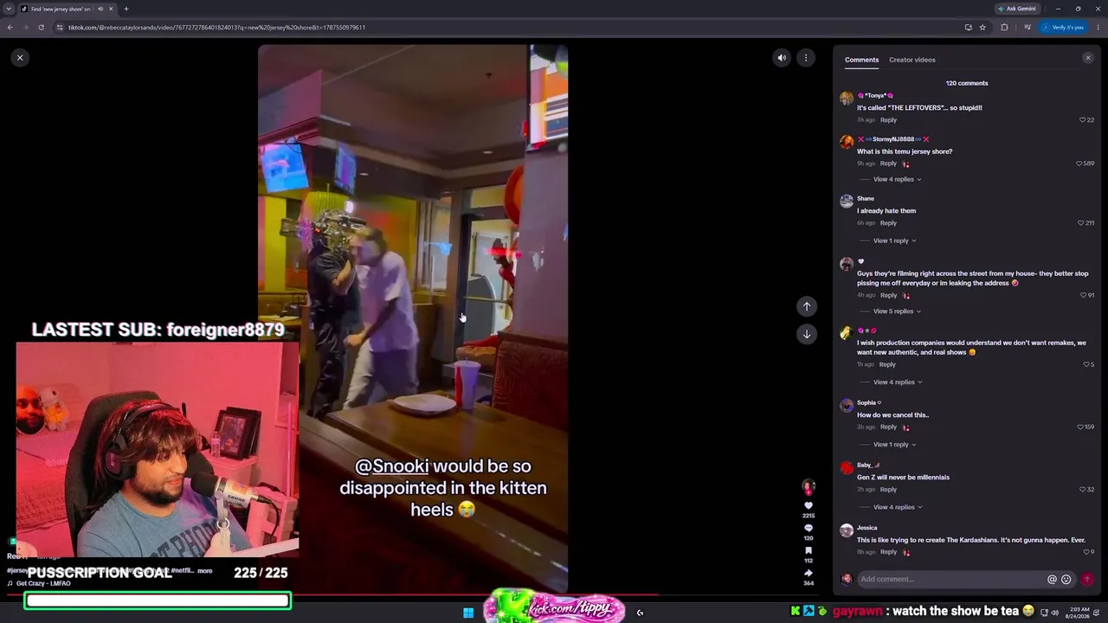Open the creator's profile avatar beside the video
The width and height of the screenshot is (1108, 623).
tap(808, 487)
